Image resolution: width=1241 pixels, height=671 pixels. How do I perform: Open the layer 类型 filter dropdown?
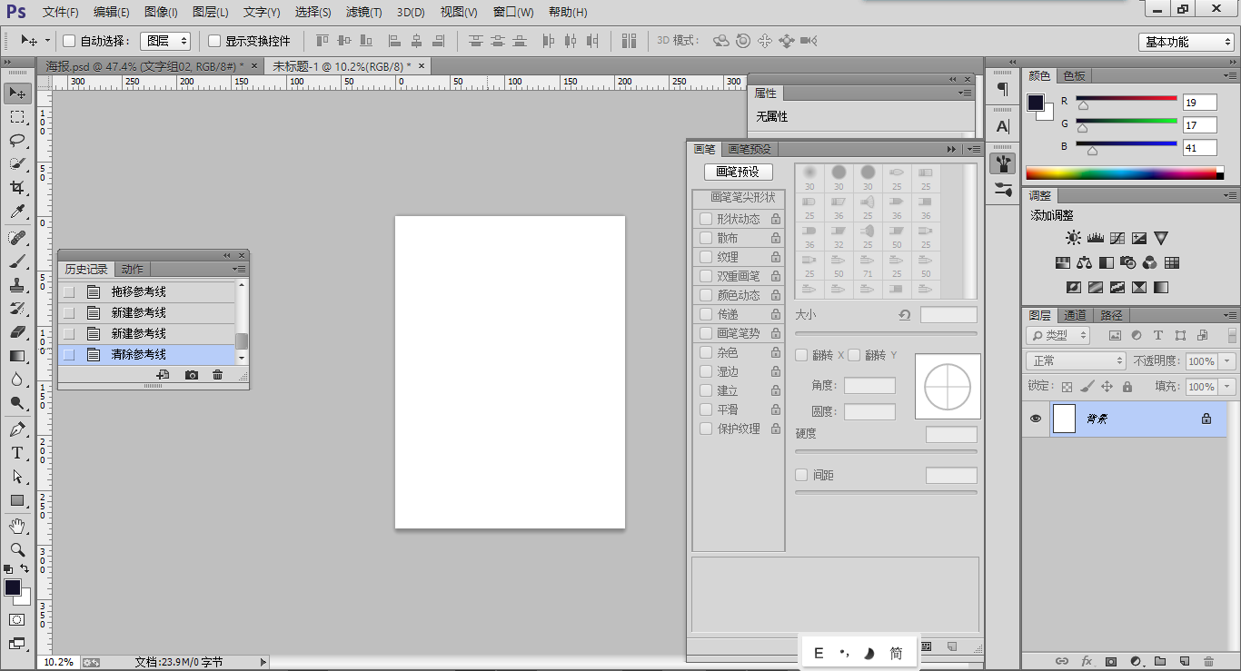pos(1058,336)
